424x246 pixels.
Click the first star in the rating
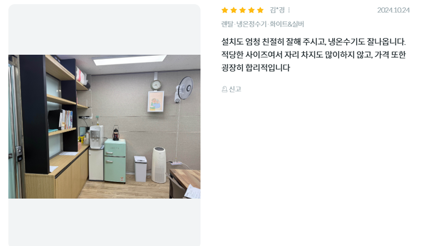tap(225, 10)
